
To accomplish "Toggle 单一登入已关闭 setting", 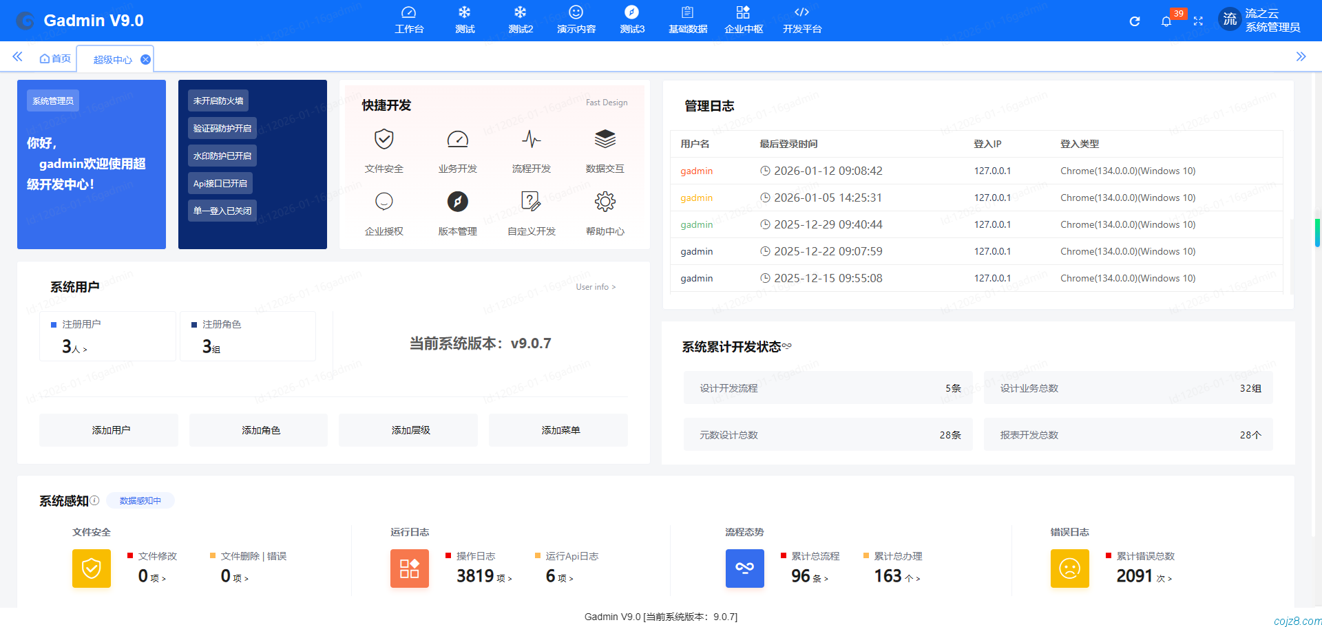I will (x=222, y=211).
